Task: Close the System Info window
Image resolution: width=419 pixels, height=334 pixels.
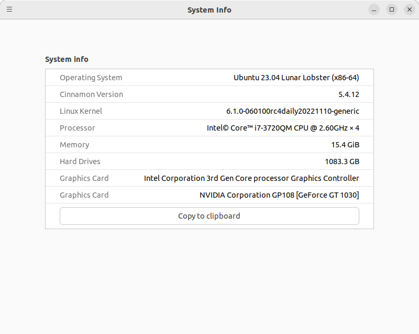Action: (410, 9)
